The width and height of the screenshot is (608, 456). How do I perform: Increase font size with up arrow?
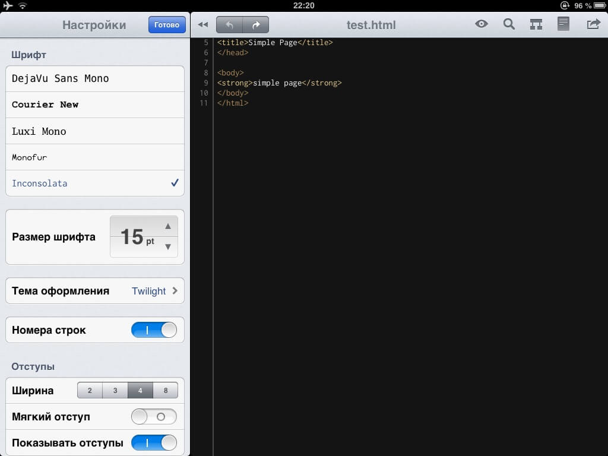168,226
